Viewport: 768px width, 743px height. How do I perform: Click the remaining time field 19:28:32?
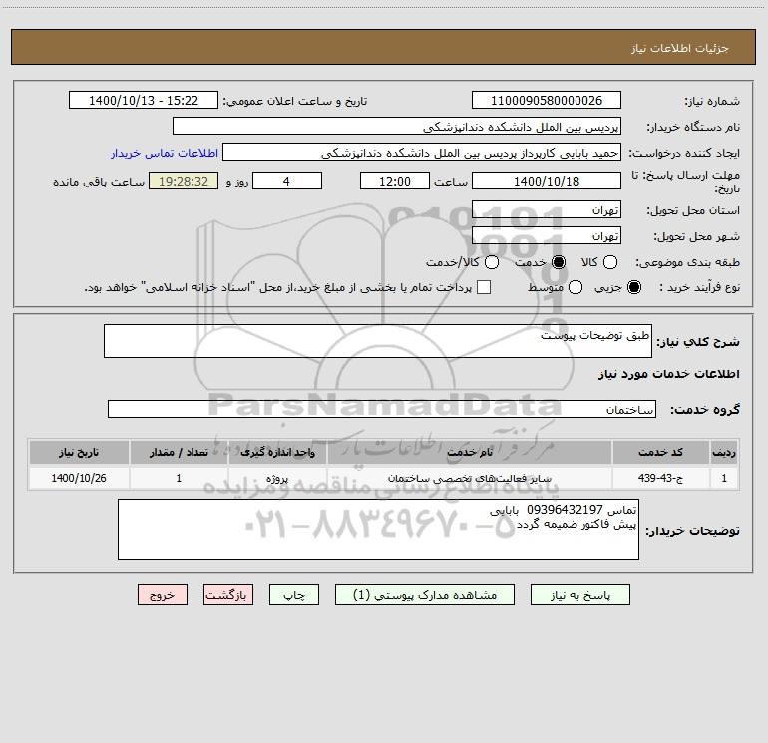coord(184,181)
